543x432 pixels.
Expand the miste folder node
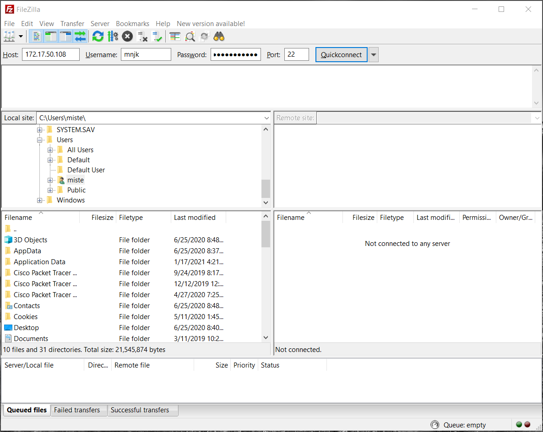tap(50, 180)
